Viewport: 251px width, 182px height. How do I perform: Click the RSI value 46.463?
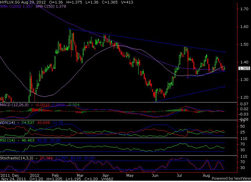pyautogui.click(x=28, y=140)
